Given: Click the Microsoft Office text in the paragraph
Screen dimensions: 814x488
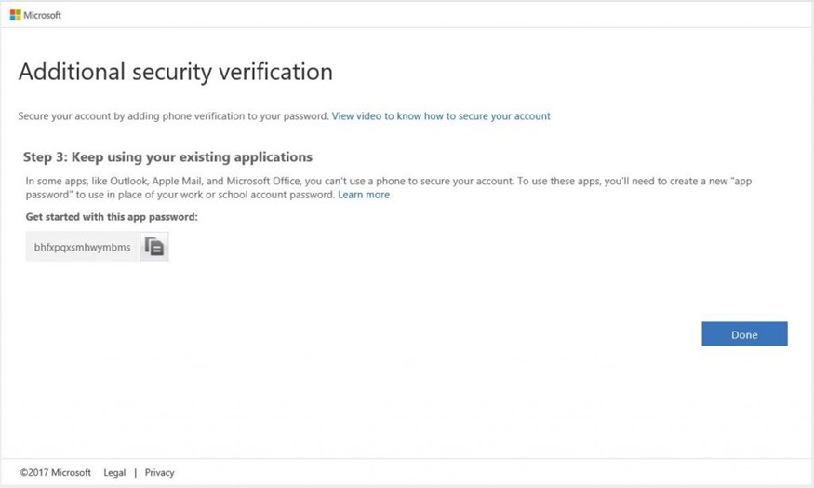Looking at the screenshot, I should 263,181.
